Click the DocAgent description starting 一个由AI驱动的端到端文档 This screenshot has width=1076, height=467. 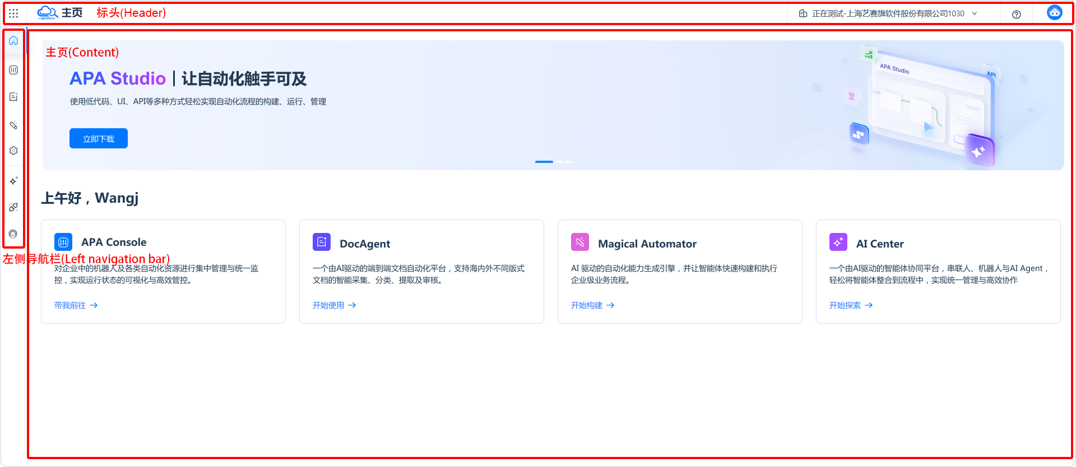(419, 274)
